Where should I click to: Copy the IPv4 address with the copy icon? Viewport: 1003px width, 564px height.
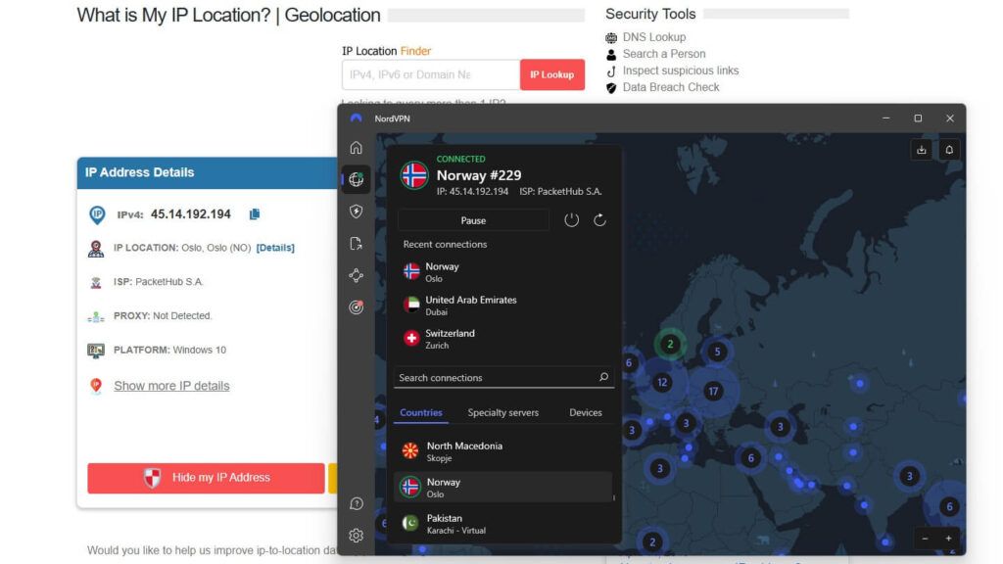(255, 214)
